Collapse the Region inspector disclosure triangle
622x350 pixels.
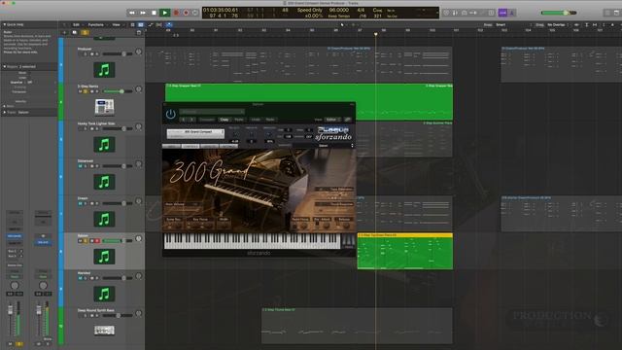pyautogui.click(x=4, y=67)
